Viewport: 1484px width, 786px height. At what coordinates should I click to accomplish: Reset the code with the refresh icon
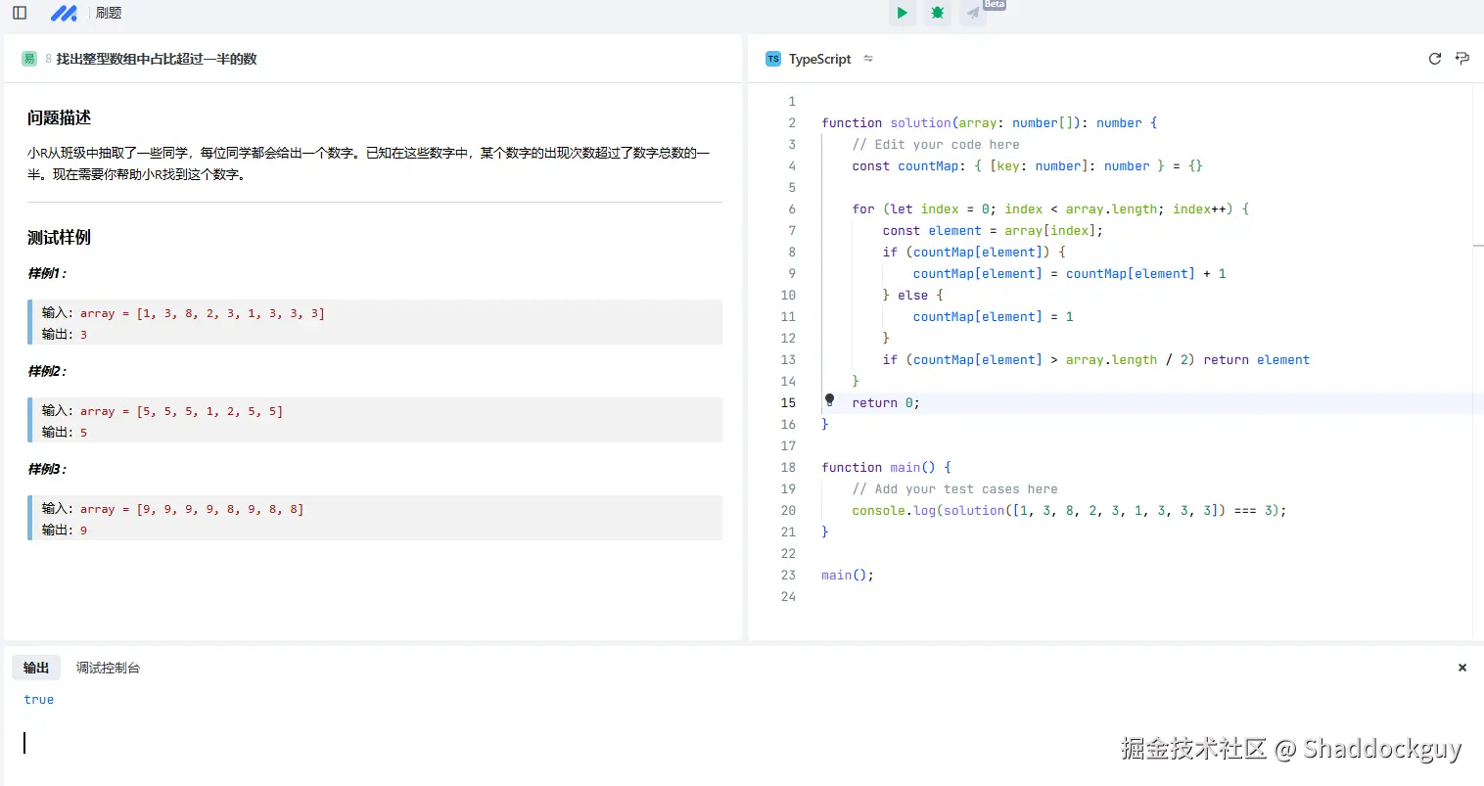1435,59
